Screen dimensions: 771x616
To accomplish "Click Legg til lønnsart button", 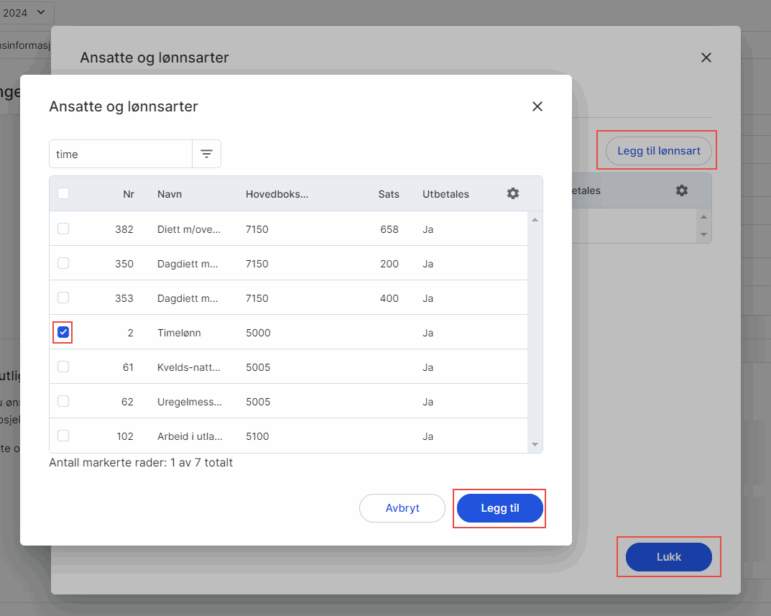I will [x=658, y=151].
